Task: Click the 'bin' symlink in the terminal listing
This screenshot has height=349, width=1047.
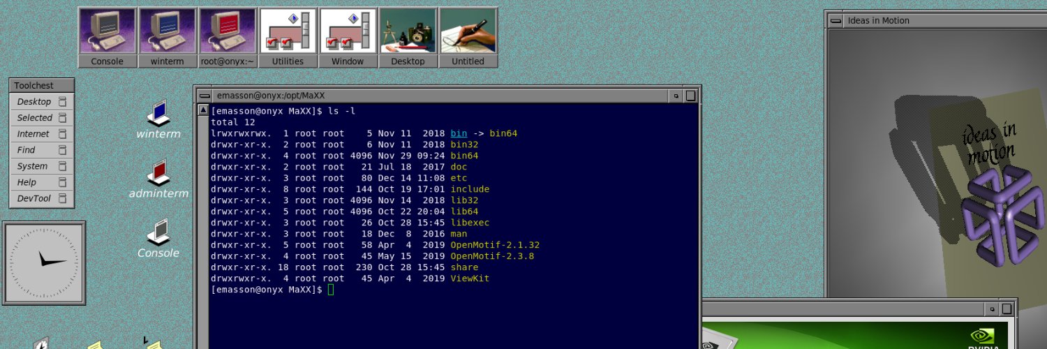Action: coord(459,133)
